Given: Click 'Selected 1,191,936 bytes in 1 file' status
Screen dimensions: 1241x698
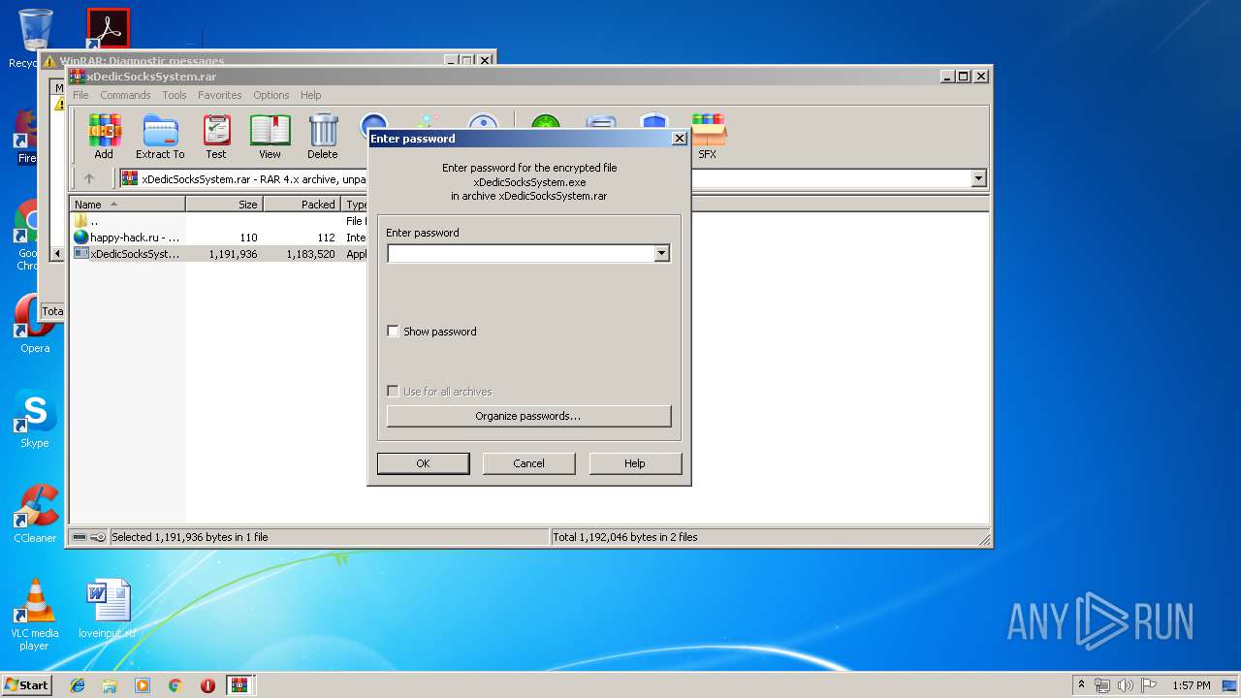Looking at the screenshot, I should point(190,537).
